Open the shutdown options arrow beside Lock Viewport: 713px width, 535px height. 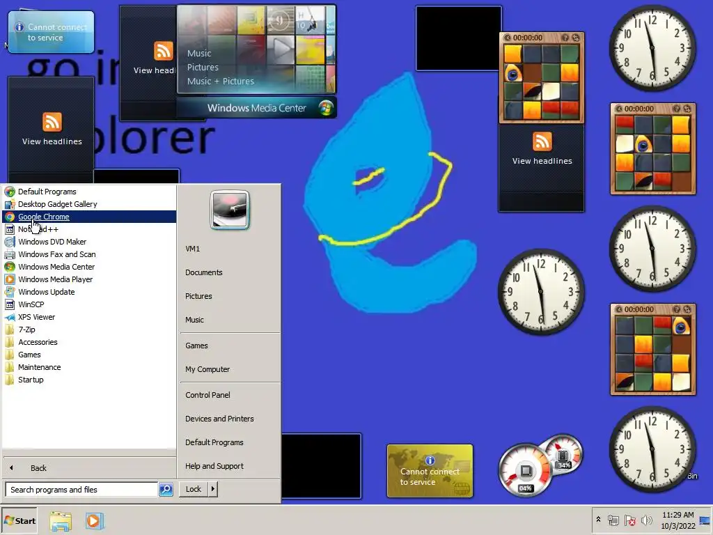(213, 489)
